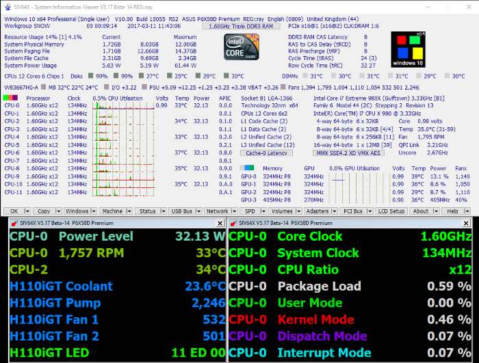479x363 pixels.
Task: Click the CPU-0 utilisation graph
Action: [123, 106]
